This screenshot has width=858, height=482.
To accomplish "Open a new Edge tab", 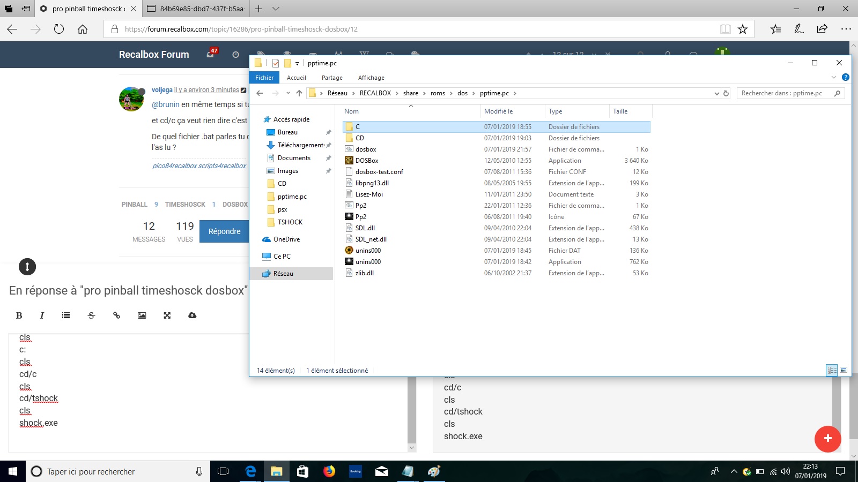I will pos(258,9).
